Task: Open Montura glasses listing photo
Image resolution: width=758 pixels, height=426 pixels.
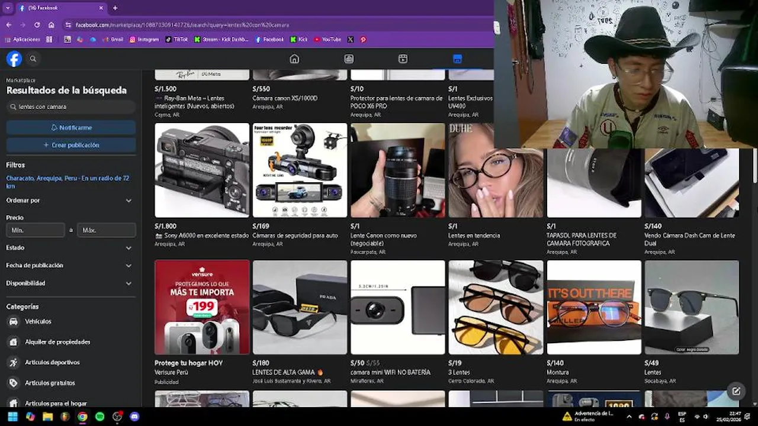Action: pyautogui.click(x=593, y=307)
